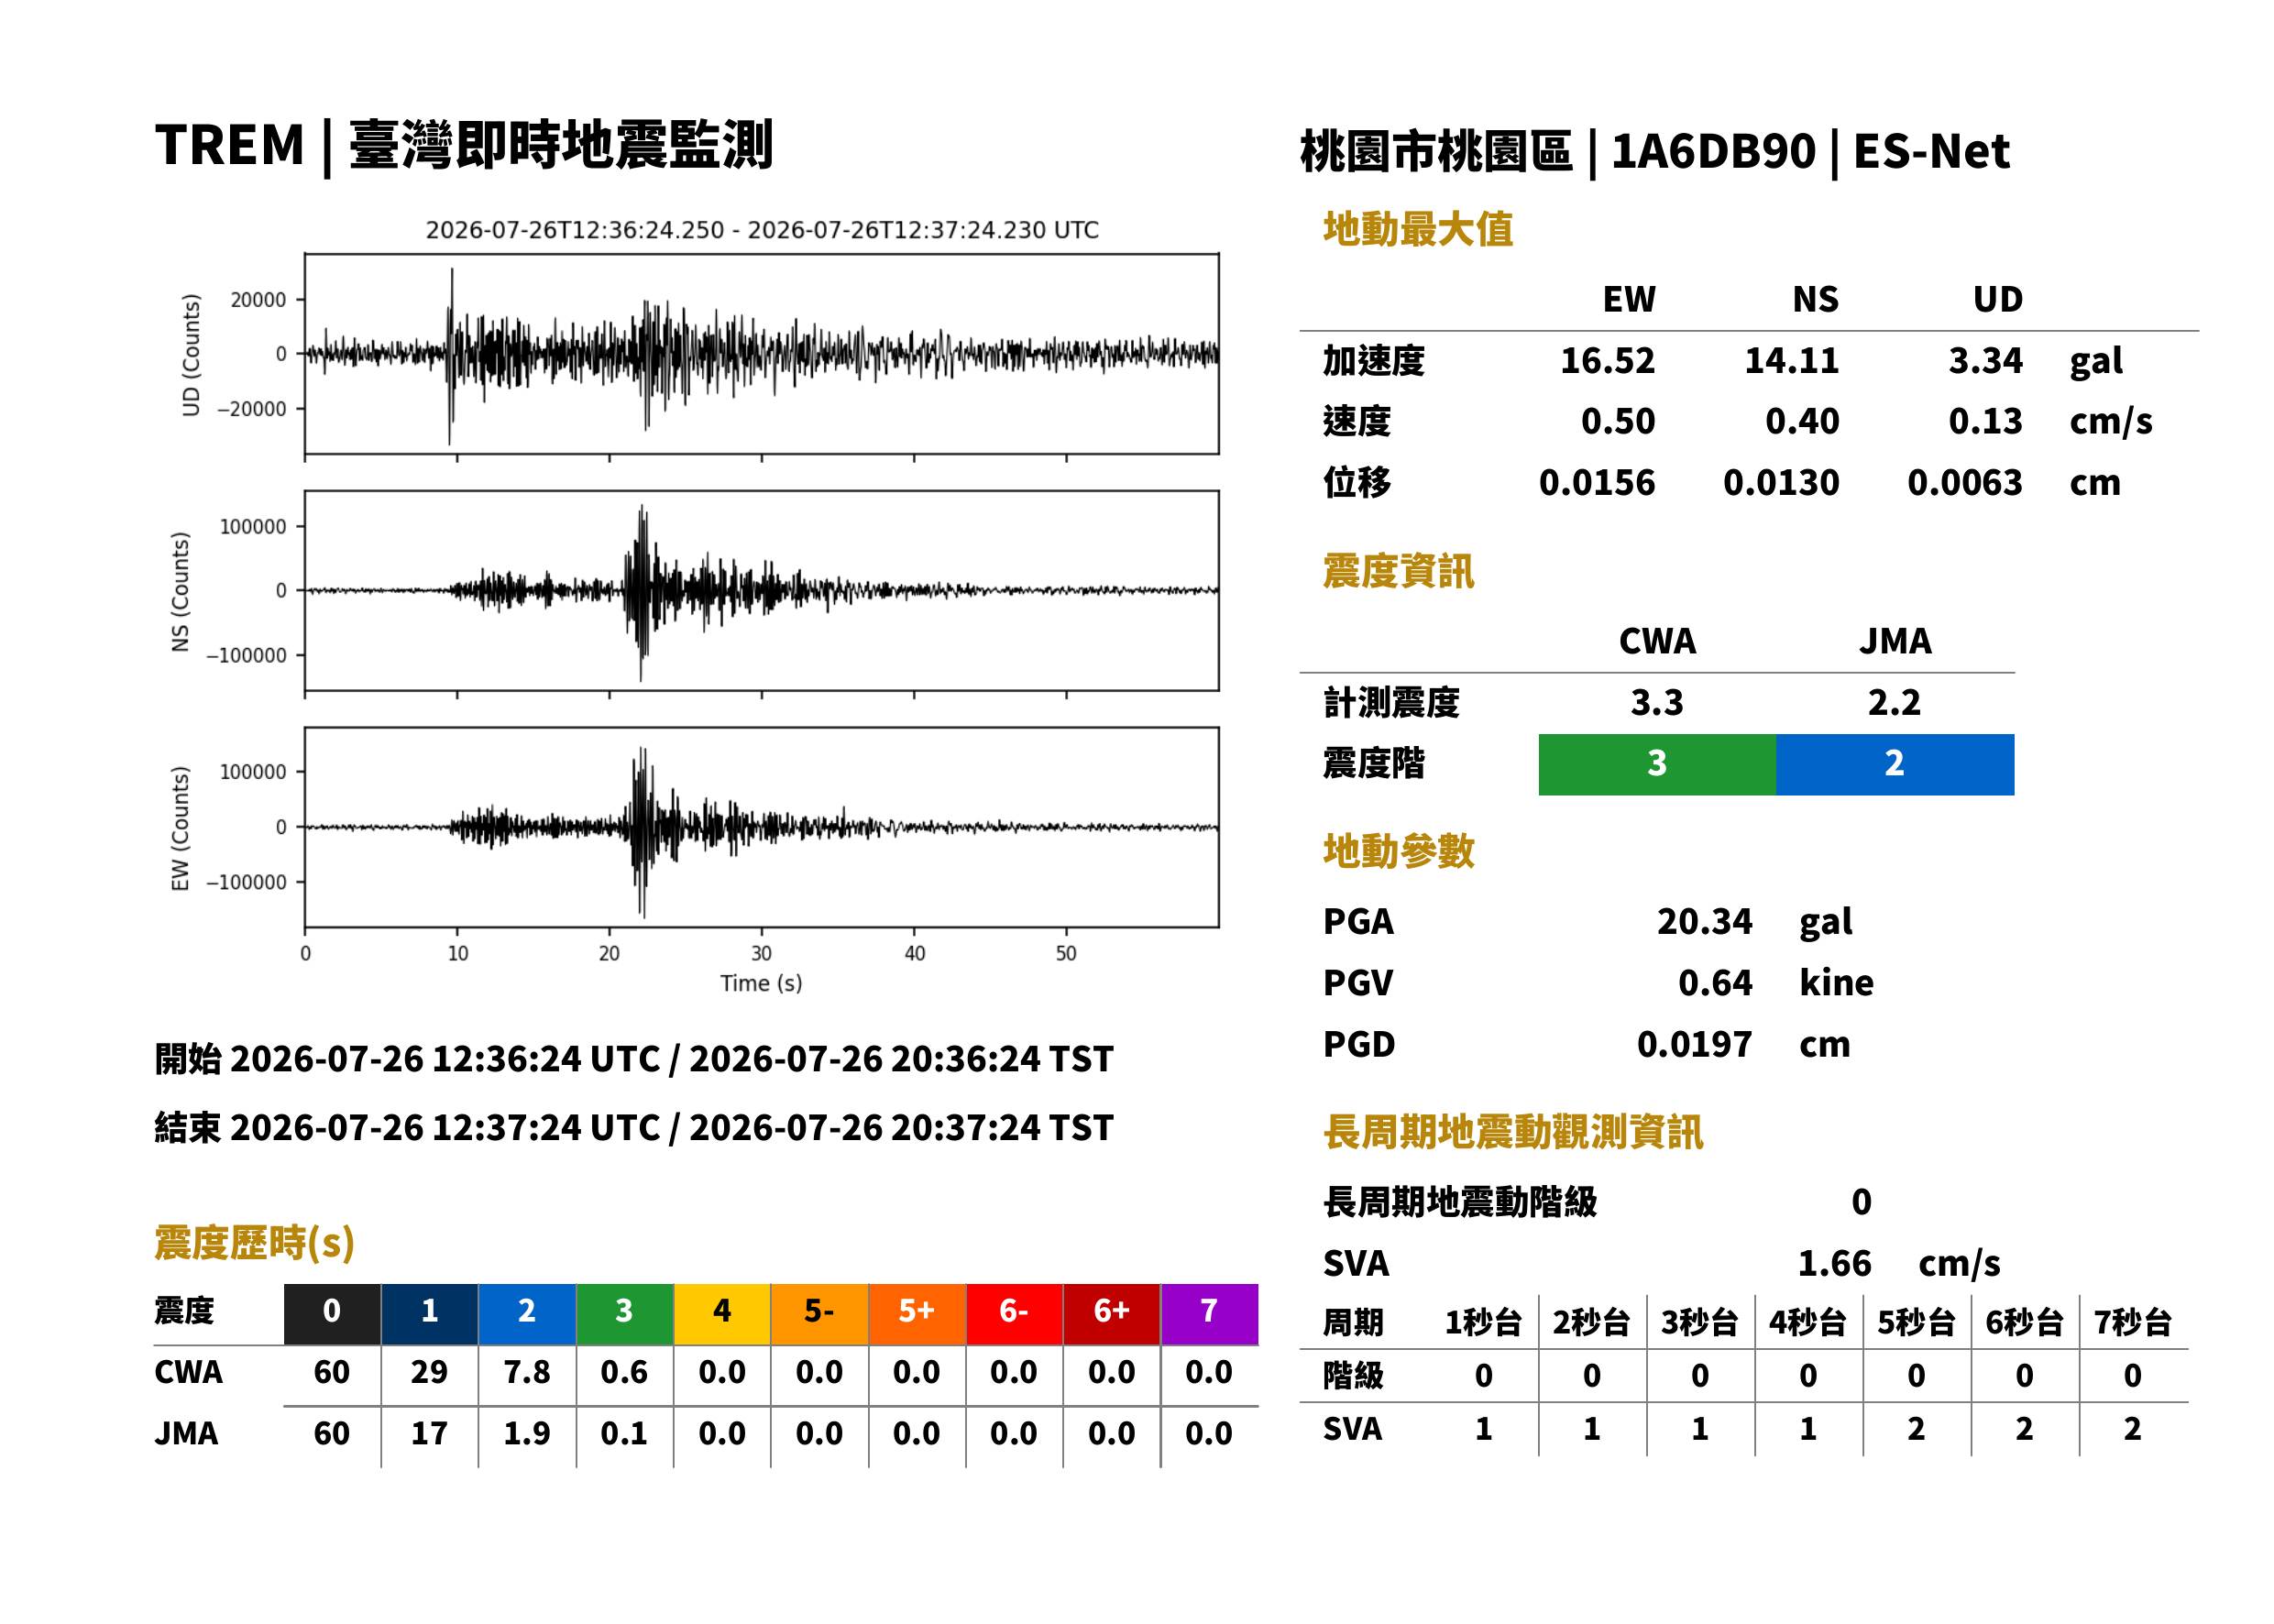2274x1624 pixels.
Task: Click the NS waveform chart
Action: coord(762,591)
